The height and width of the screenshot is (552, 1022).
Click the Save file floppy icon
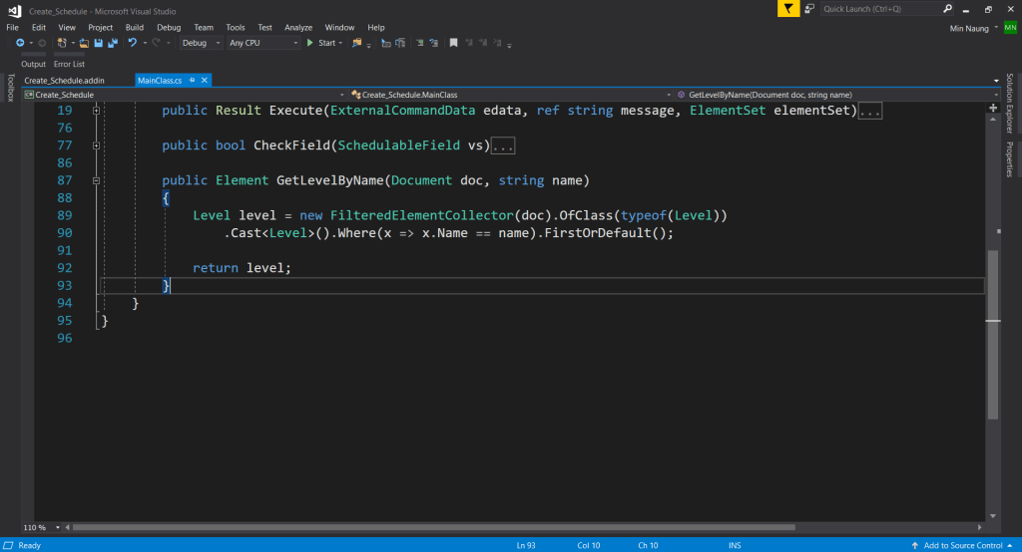tap(99, 43)
